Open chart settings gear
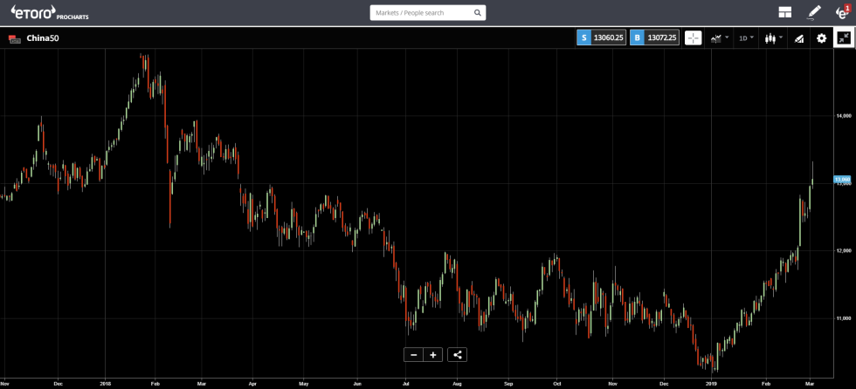Viewport: 856px width, 389px height. tap(821, 38)
